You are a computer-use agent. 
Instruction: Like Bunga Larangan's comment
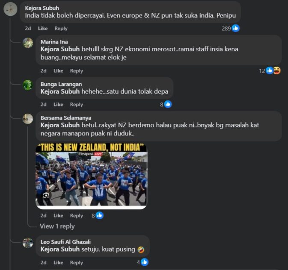pyautogui.click(x=58, y=105)
